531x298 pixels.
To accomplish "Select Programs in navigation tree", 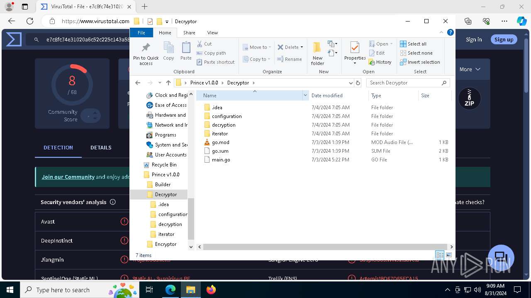I will (x=166, y=135).
